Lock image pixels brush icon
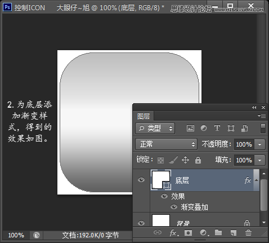The width and height of the screenshot is (269, 243). tap(173, 160)
